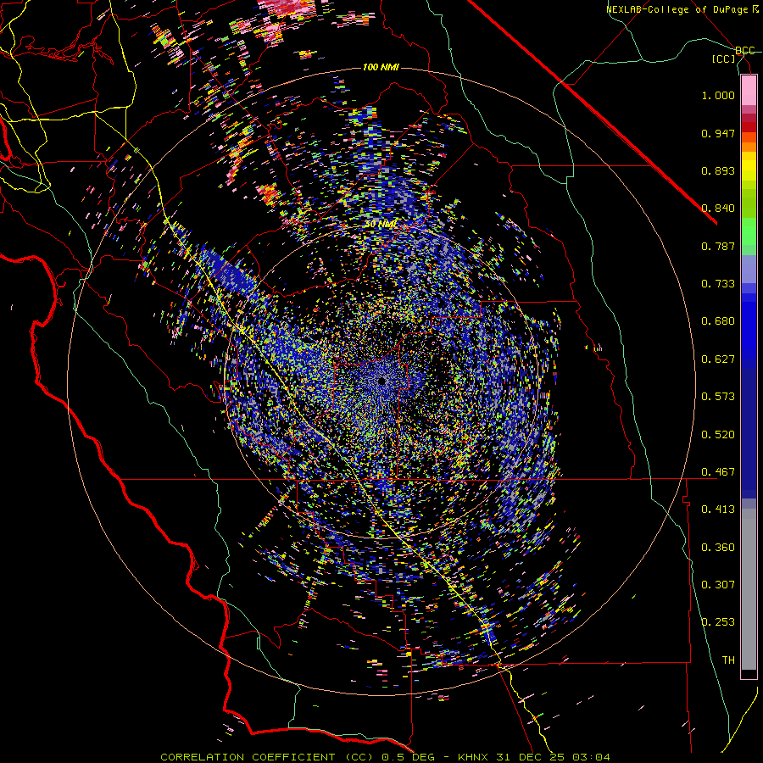Image resolution: width=763 pixels, height=763 pixels.
Task: Click the 0.5 DEG elevation text
Action: 409,757
